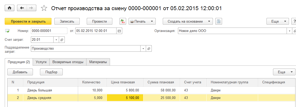The width and height of the screenshot is (296, 107).
Task: Add document to favorites with star
Action: (44, 8)
